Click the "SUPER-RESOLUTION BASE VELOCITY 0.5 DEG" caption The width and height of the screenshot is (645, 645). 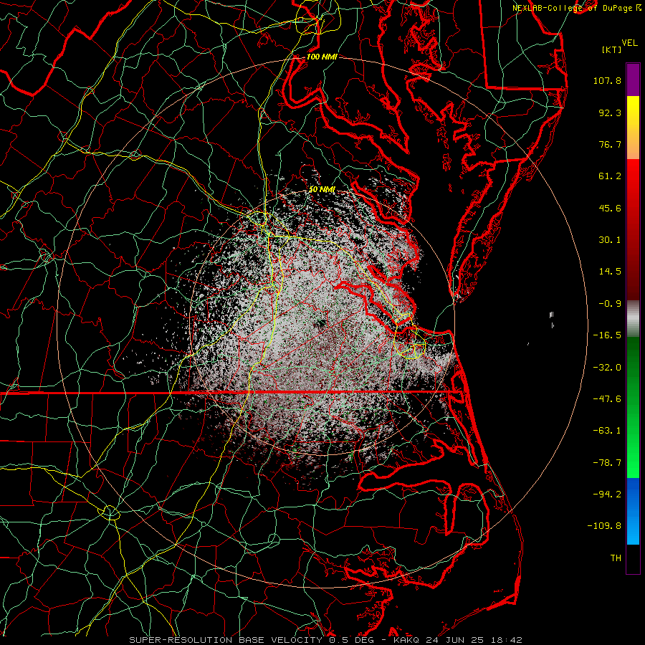(x=252, y=640)
